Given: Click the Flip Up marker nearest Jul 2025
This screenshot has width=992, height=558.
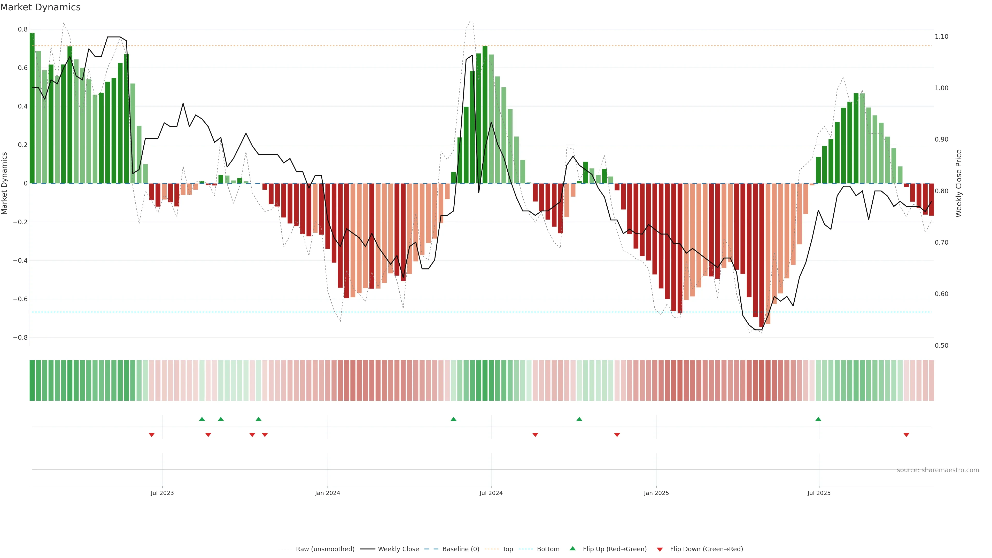Looking at the screenshot, I should 818,419.
